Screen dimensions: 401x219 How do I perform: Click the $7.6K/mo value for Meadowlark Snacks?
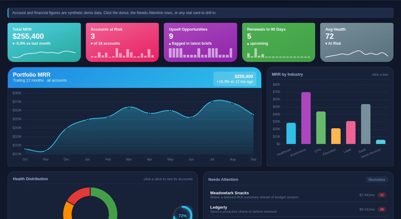(x=367, y=195)
